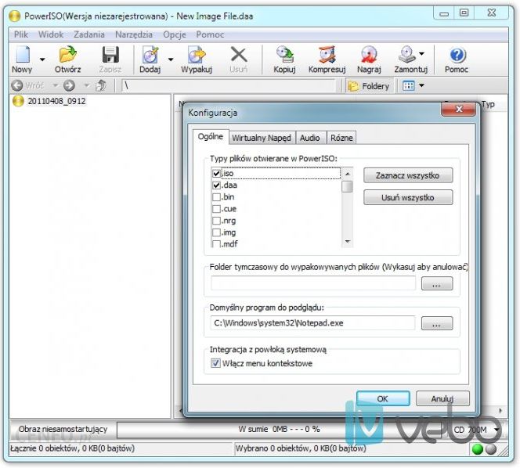Image resolution: width=520 pixels, height=468 pixels.
Task: Check the .img file type checkbox
Action: tap(217, 232)
